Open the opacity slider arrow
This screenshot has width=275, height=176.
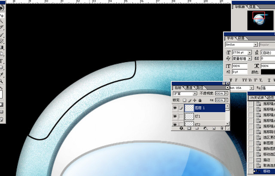click(x=226, y=93)
